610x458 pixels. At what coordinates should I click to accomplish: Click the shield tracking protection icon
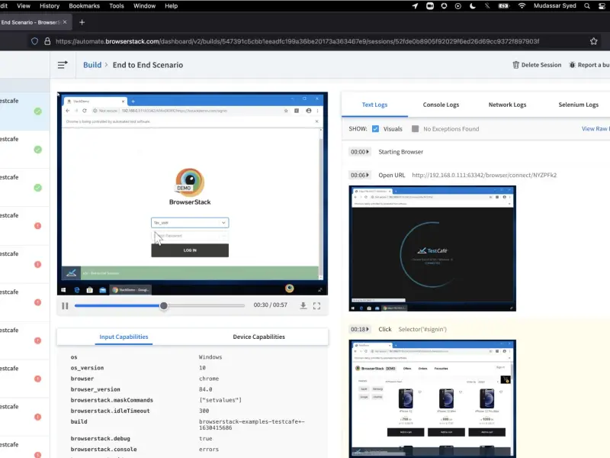click(34, 41)
